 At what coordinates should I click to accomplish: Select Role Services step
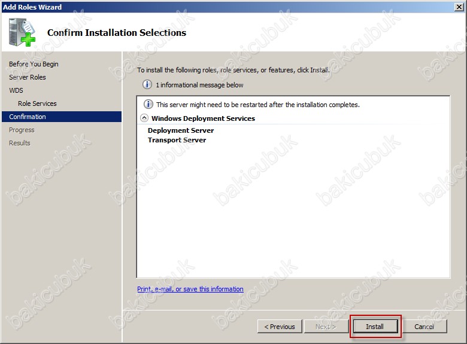click(37, 103)
